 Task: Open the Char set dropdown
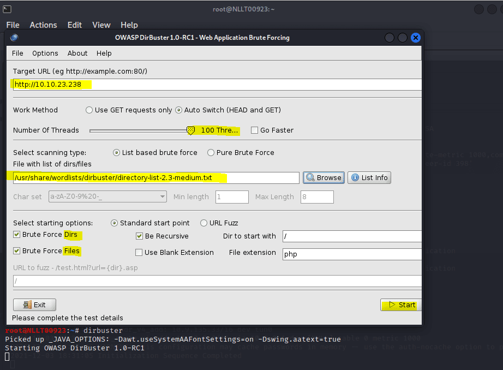[108, 196]
